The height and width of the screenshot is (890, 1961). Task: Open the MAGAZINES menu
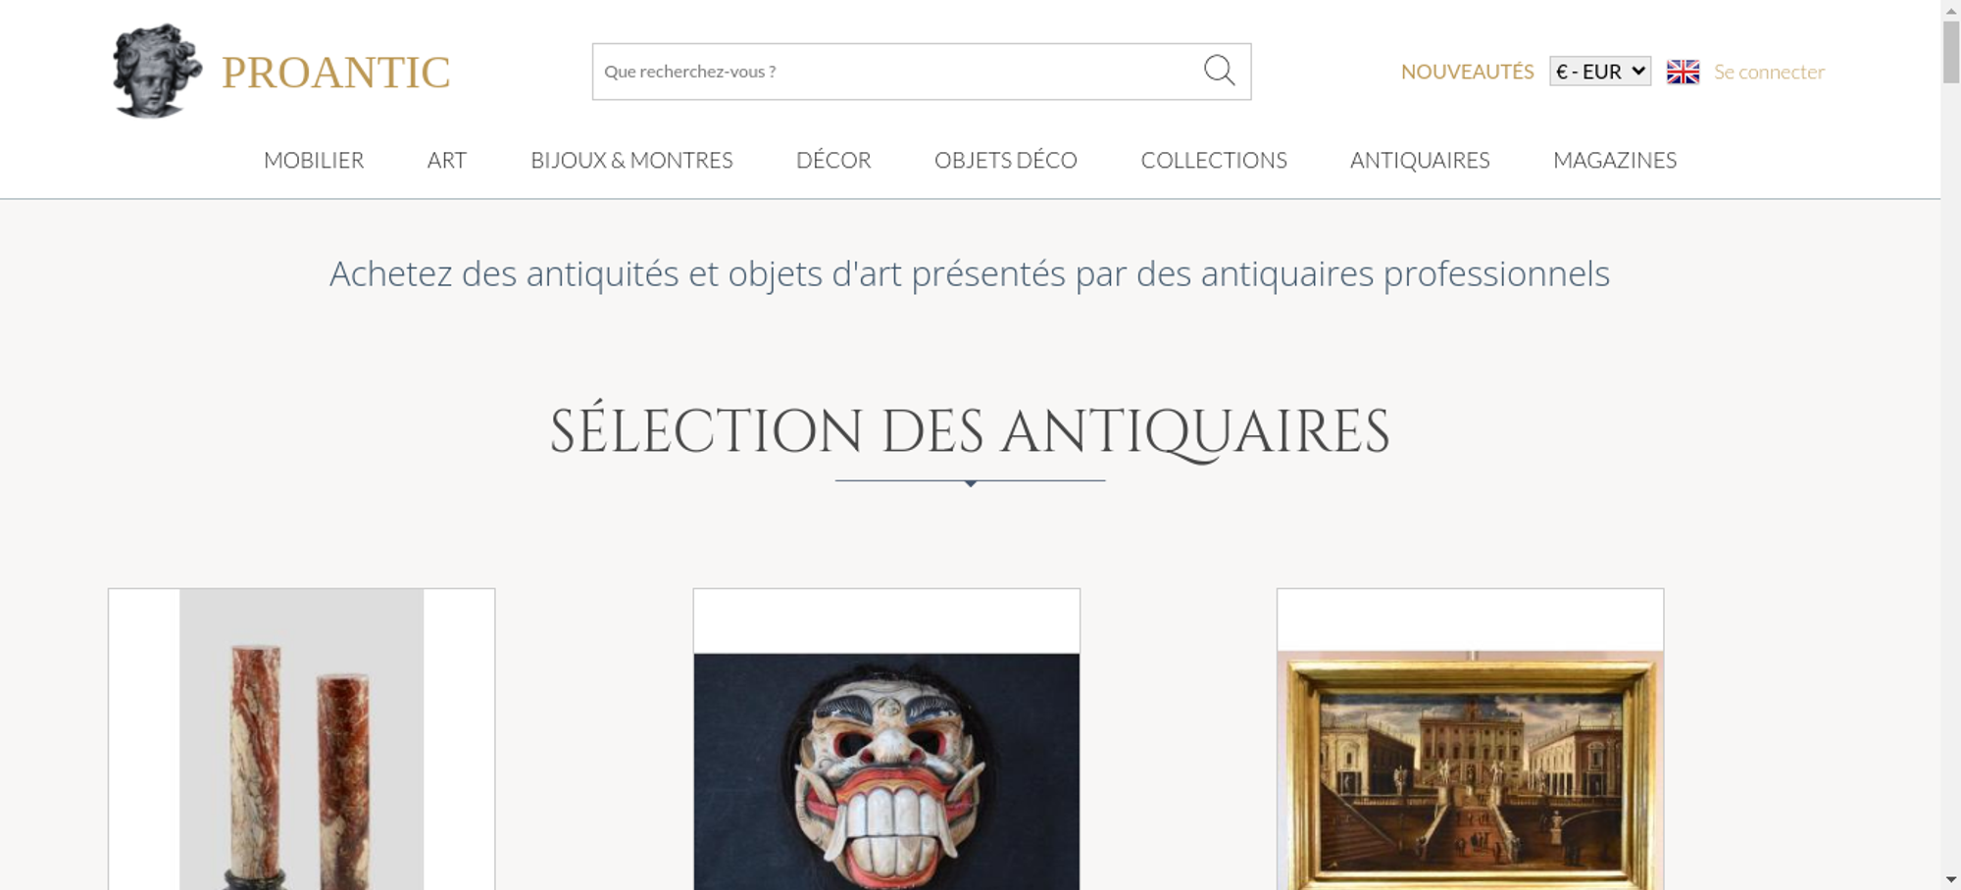pyautogui.click(x=1615, y=160)
